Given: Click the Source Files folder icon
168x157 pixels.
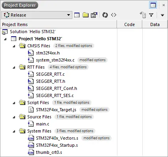Looking at the screenshot, I should [x=22, y=117].
